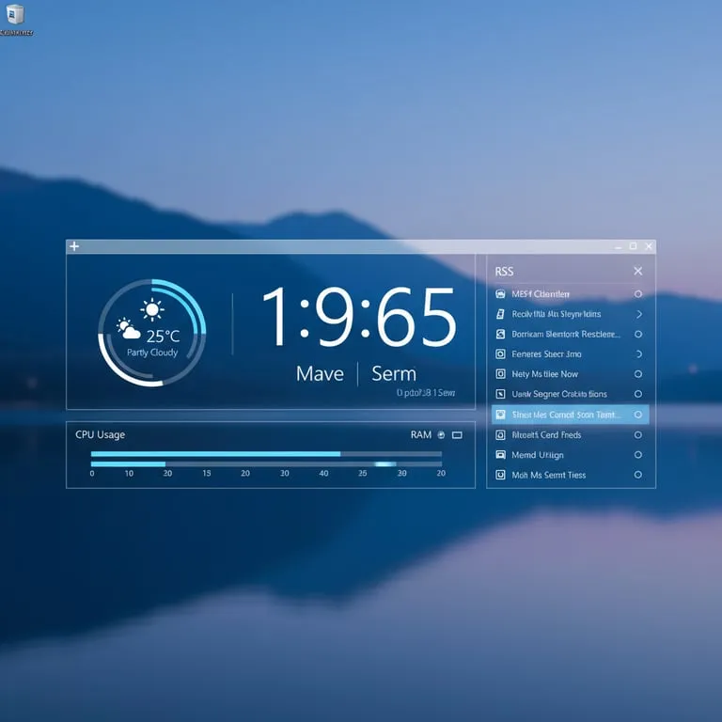Screen dimensions: 722x722
Task: Click the icon beside Borricam Slemtork feed
Action: 500,334
